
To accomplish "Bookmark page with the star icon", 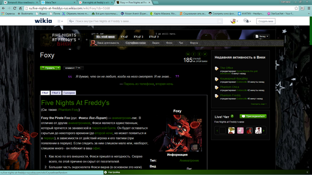I will coord(296,8).
